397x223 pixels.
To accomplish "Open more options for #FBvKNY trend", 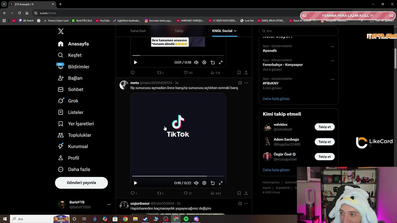I will pyautogui.click(x=332, y=79).
